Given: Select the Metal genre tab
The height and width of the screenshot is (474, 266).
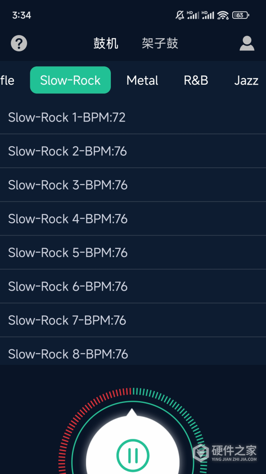Looking at the screenshot, I should pyautogui.click(x=142, y=80).
